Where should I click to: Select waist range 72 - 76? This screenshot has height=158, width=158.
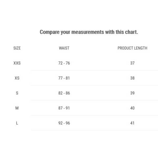click(x=64, y=63)
